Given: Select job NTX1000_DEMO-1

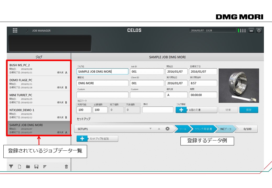Looking at the screenshot, I should click(x=39, y=113).
